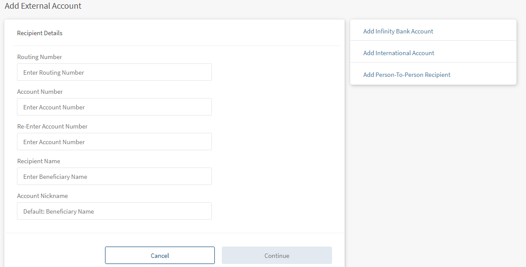This screenshot has width=526, height=267.
Task: Focus the first Account Number text box
Action: 114,107
